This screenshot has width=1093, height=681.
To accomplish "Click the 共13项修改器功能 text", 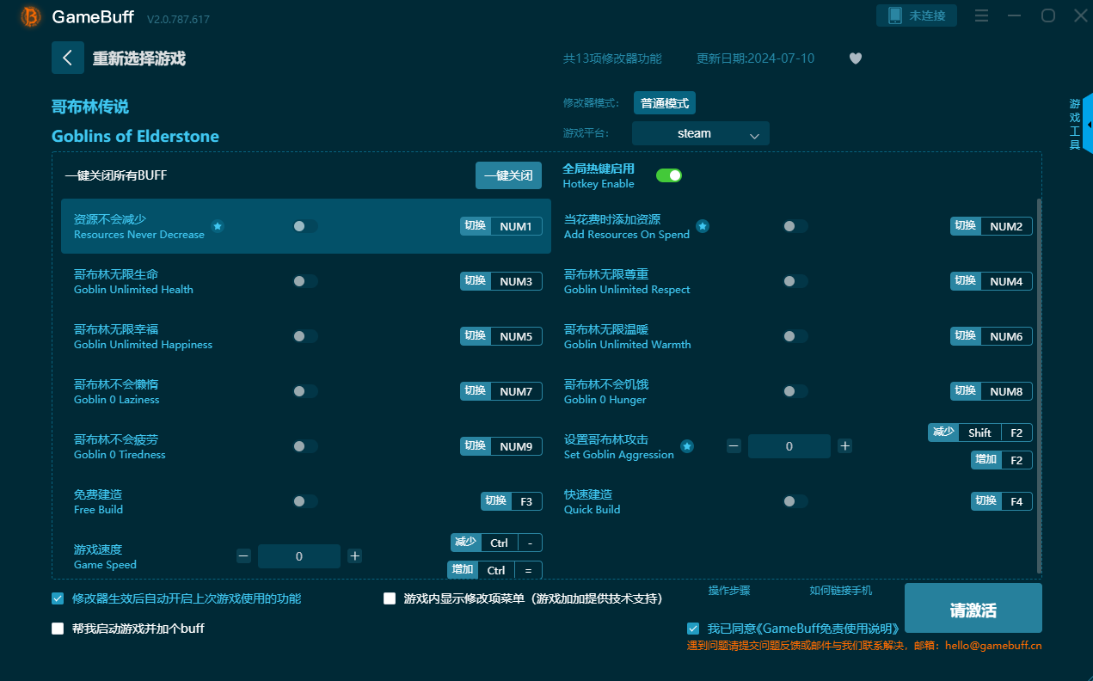I will [612, 58].
